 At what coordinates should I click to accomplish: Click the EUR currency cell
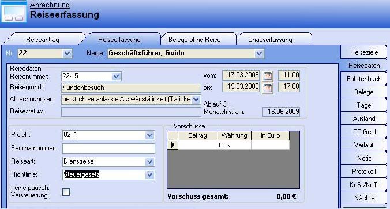(x=234, y=145)
